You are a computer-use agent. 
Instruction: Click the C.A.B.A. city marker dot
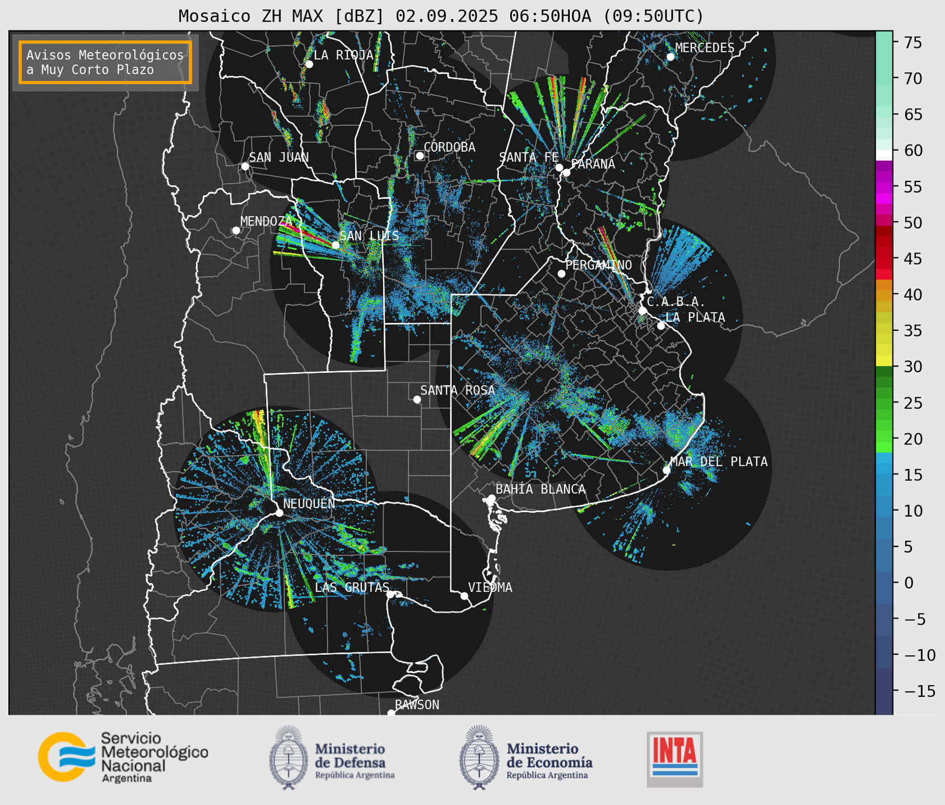[643, 311]
